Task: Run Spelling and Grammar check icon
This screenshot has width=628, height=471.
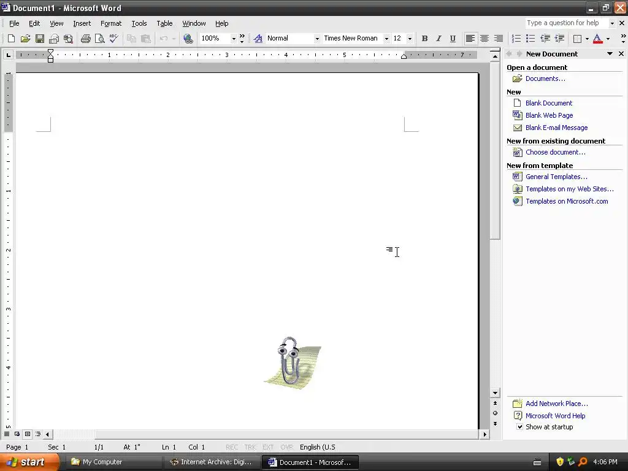Action: [x=113, y=39]
